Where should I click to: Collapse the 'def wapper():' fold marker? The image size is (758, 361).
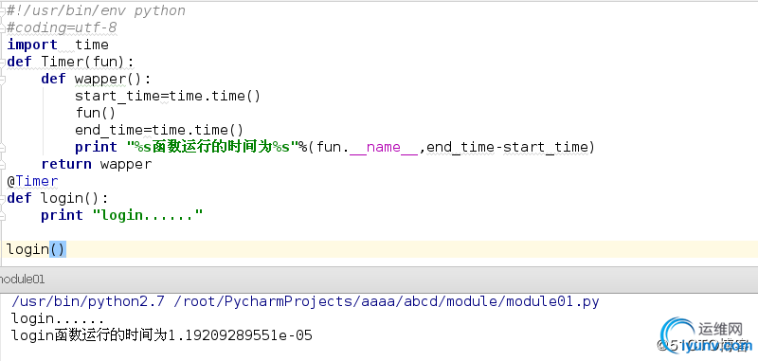tap(2, 80)
